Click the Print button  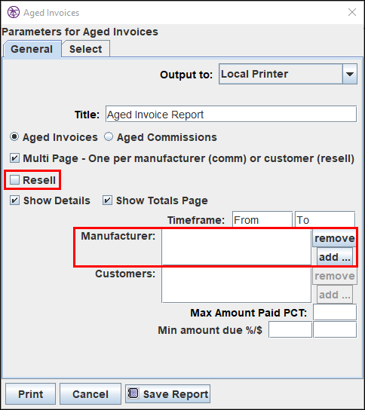[31, 394]
